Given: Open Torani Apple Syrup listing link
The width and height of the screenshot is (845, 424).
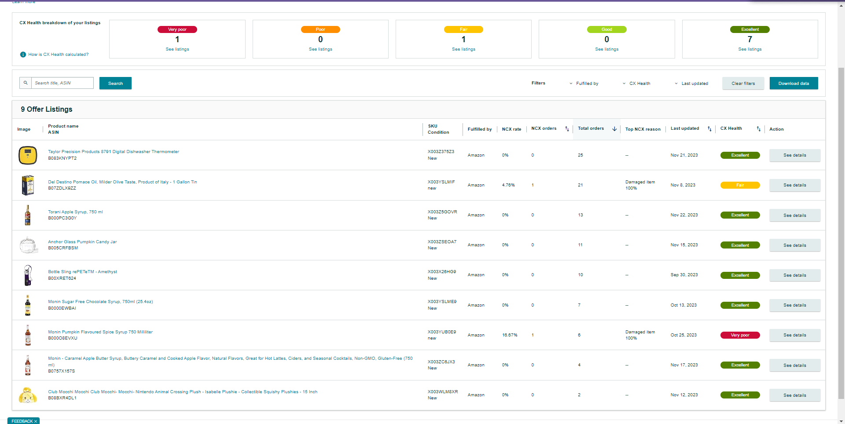Looking at the screenshot, I should click(x=75, y=212).
